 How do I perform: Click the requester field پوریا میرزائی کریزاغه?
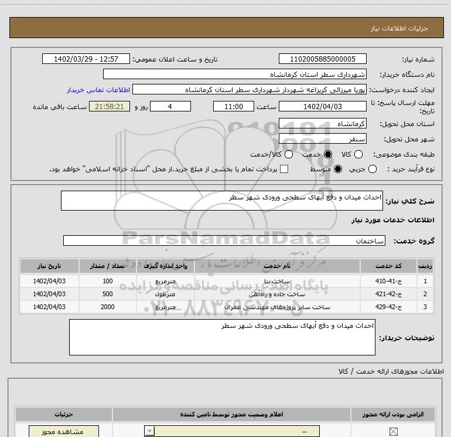250,89
